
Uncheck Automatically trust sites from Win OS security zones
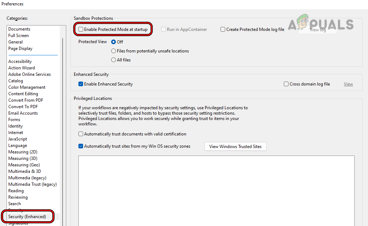tap(81, 146)
